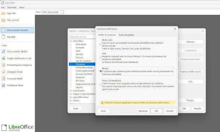The width and height of the screenshot is (220, 132).
Task: Click the Documenti recenti clock icon
Action: point(3,30)
